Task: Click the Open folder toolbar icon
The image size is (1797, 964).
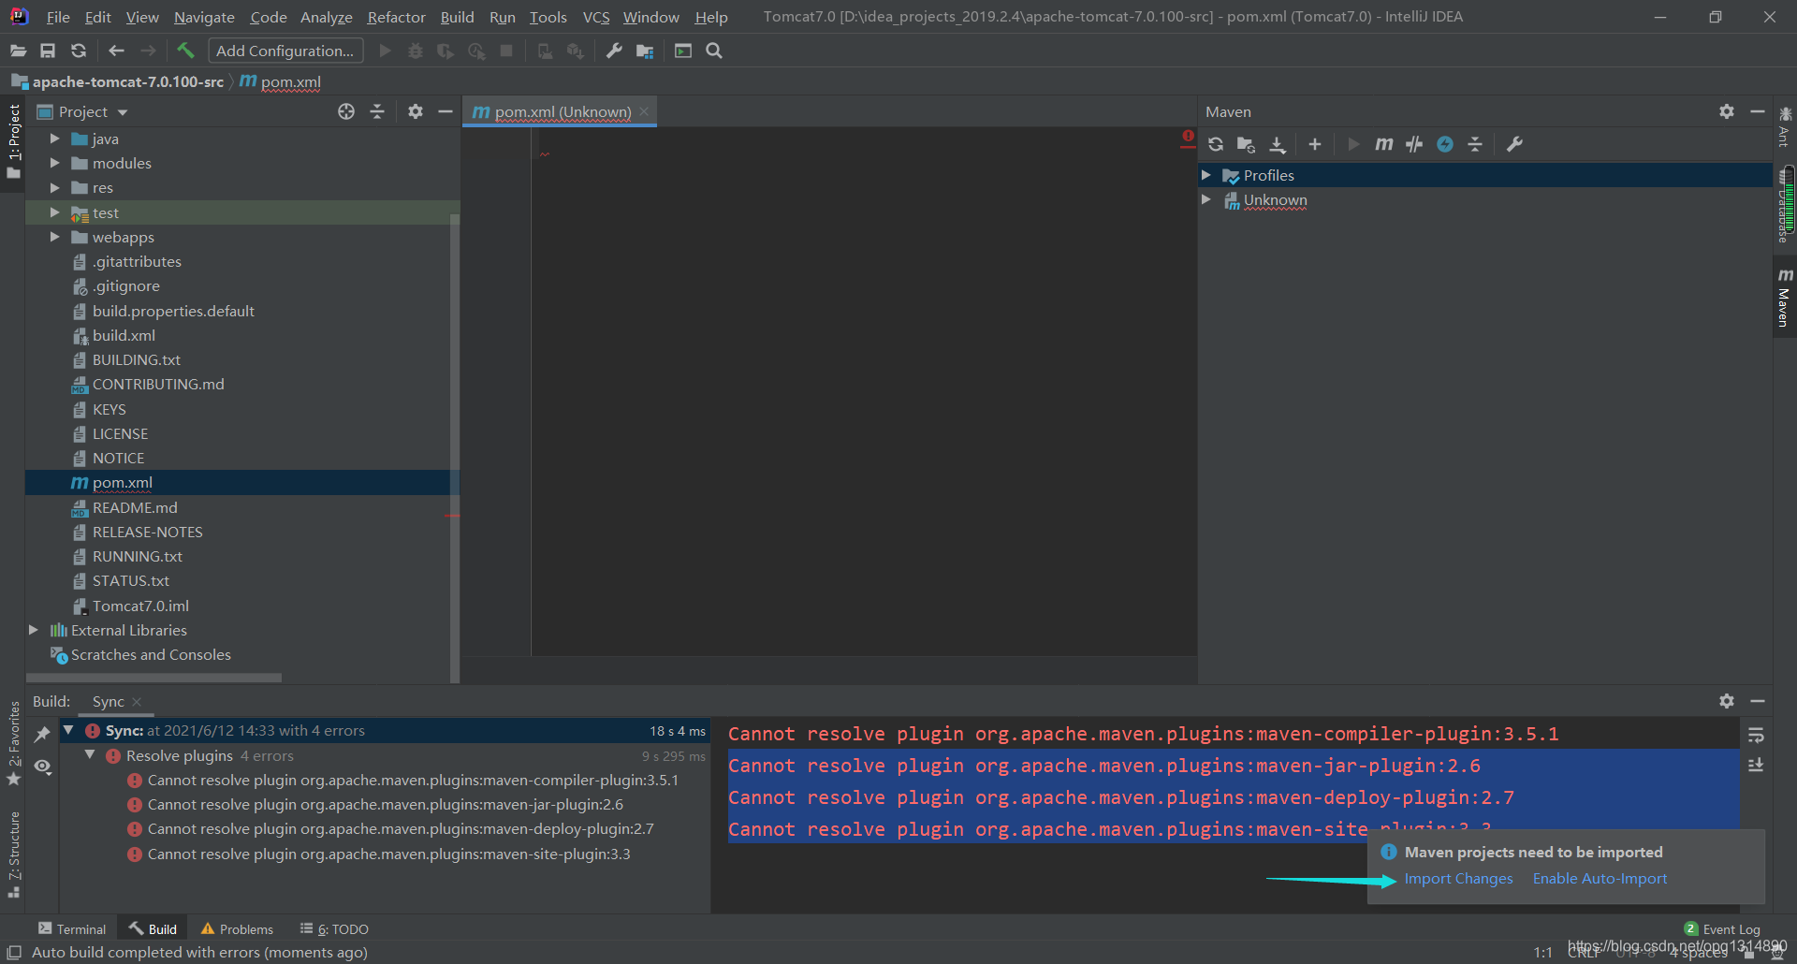Action: (18, 51)
